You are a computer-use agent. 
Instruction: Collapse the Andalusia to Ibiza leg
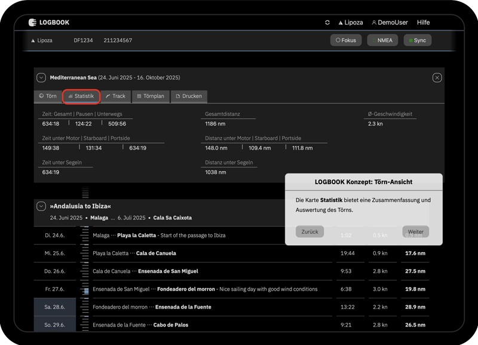point(41,206)
